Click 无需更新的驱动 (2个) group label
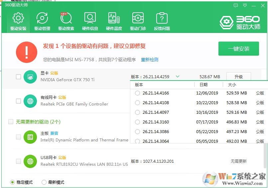This screenshot has height=188, width=268. click(x=38, y=122)
